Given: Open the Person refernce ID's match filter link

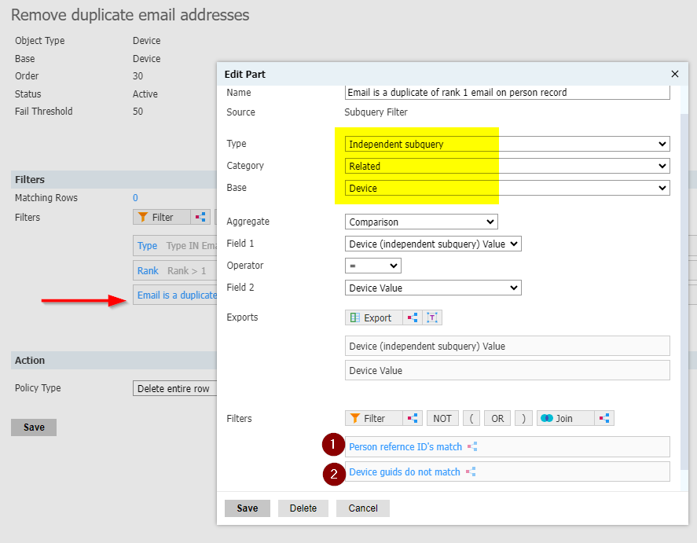Looking at the screenshot, I should [x=405, y=446].
